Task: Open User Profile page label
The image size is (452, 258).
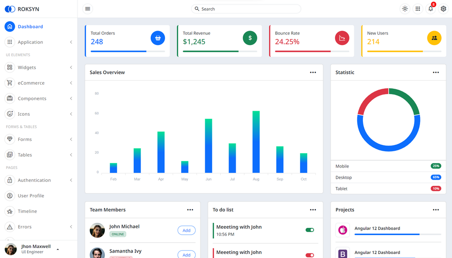Action: 31,196
